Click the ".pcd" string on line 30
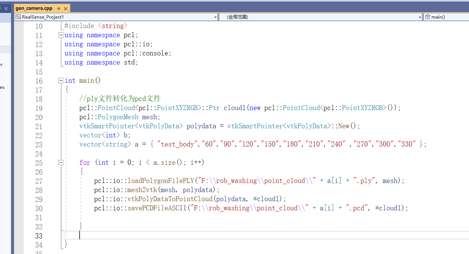469x254 pixels. pyautogui.click(x=357, y=208)
